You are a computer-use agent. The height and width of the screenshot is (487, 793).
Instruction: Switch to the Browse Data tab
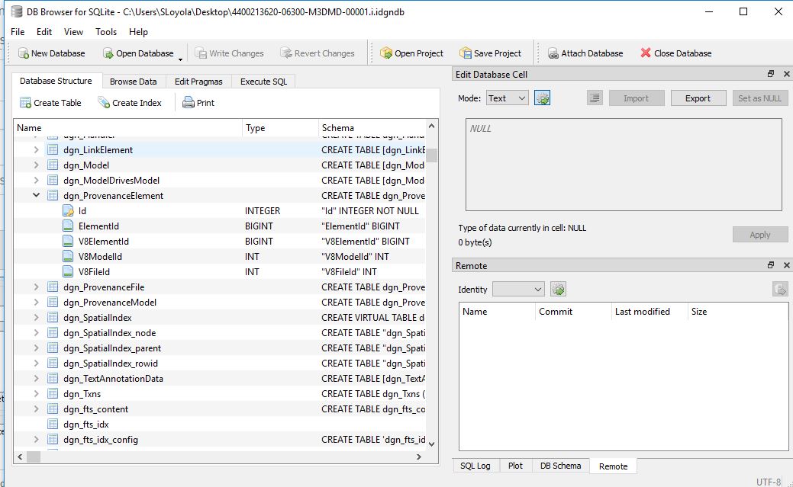tap(133, 82)
